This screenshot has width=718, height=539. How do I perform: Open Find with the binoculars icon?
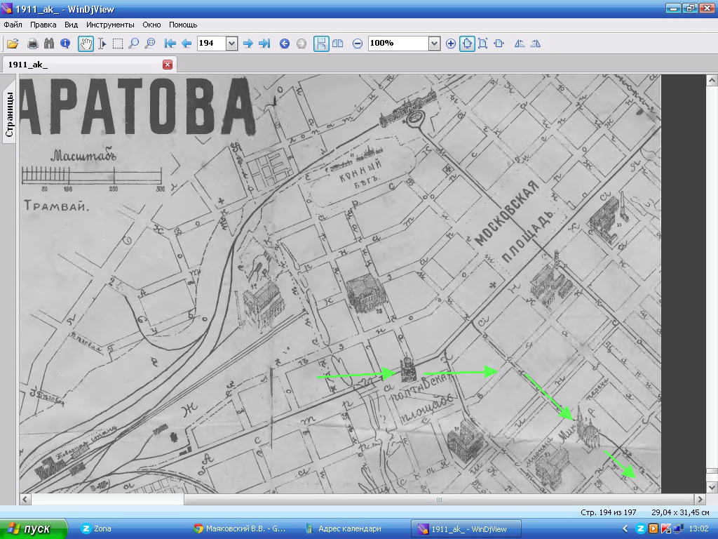click(x=48, y=44)
